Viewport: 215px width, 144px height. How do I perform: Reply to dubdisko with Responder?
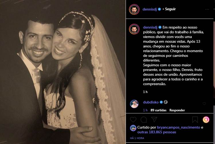coord(177,110)
